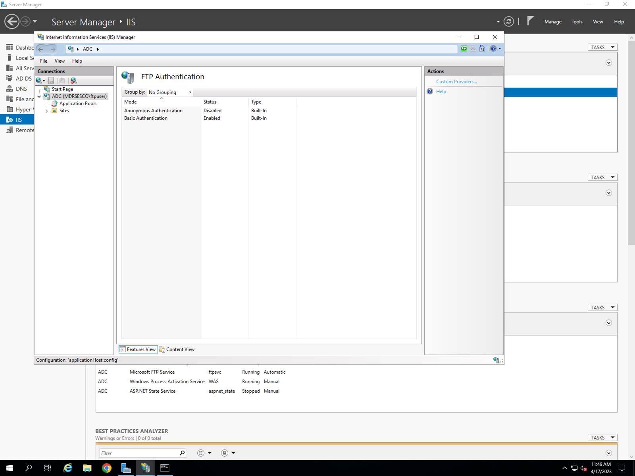The image size is (635, 476).
Task: Click the blue help icon in IIS toolbar
Action: (x=493, y=49)
